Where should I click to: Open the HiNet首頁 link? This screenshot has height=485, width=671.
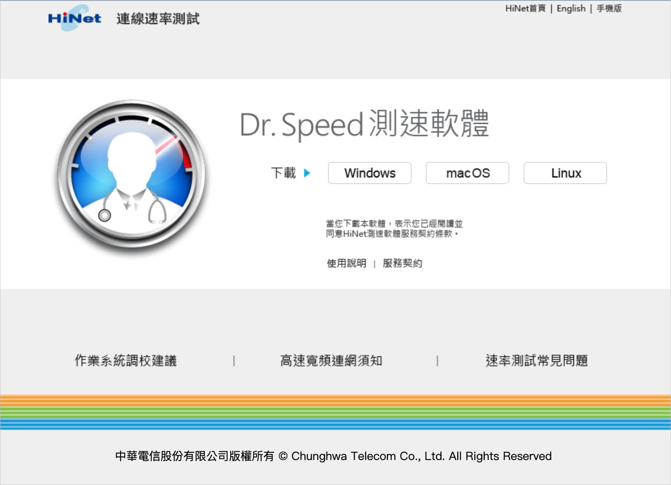point(525,8)
